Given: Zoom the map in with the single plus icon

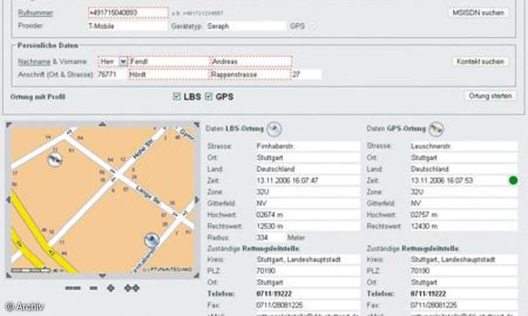Looking at the screenshot, I should click(x=111, y=288).
